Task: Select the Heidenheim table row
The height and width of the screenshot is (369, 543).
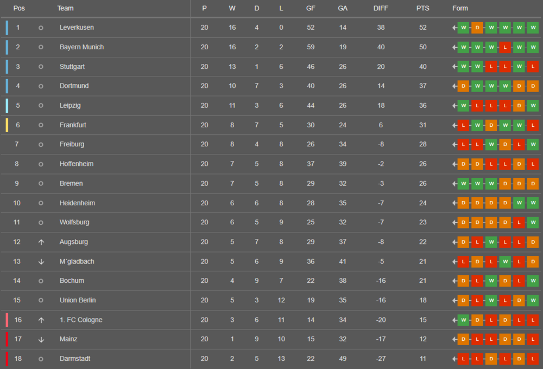Action: point(271,203)
